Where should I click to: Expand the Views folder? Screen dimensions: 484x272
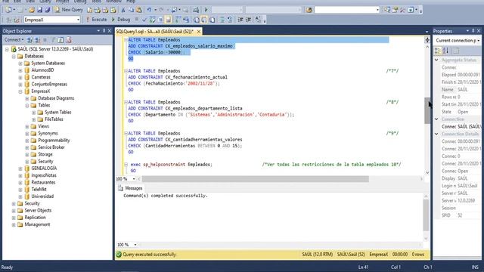[x=27, y=126]
